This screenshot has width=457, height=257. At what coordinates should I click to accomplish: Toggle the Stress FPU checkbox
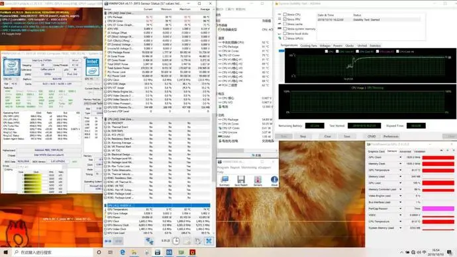pyautogui.click(x=285, y=19)
